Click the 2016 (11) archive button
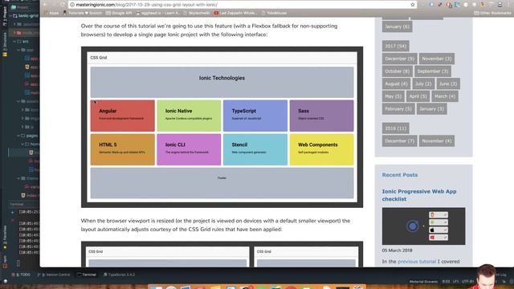The height and width of the screenshot is (289, 514). 395,128
